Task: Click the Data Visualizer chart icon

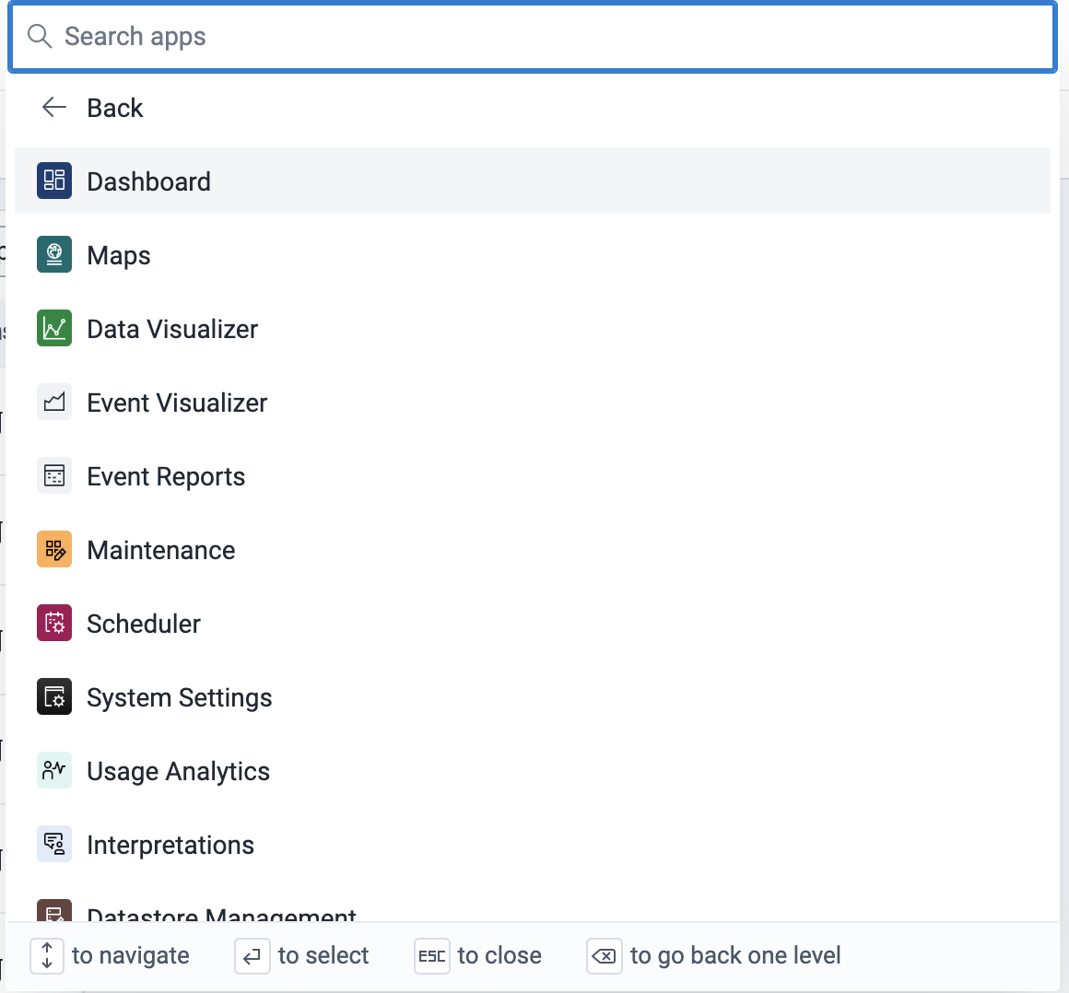Action: click(x=54, y=328)
